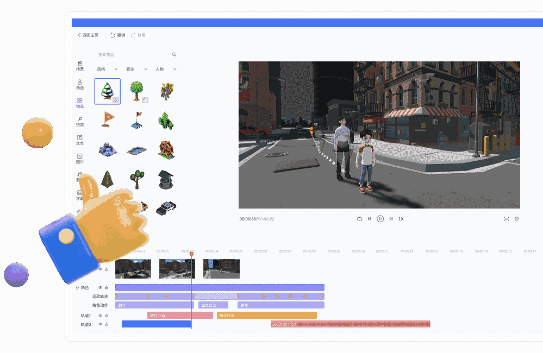Open the 场景 (Scene) panel in sidebar
543x353 pixels.
click(x=79, y=66)
